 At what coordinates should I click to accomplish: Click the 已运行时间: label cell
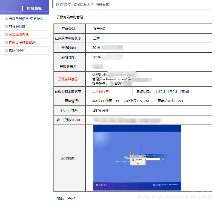[70, 111]
